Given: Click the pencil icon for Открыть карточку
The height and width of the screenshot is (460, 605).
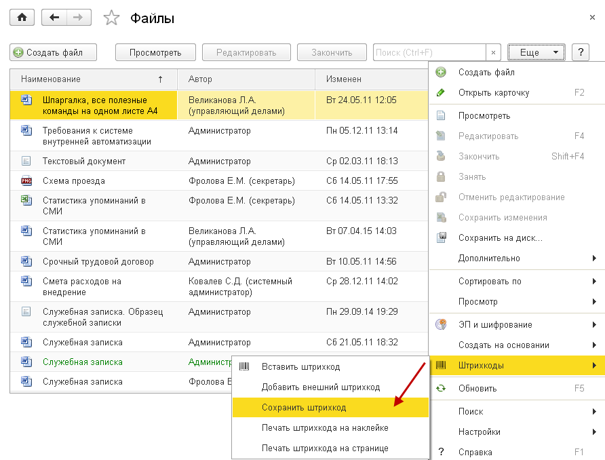Looking at the screenshot, I should (x=441, y=93).
